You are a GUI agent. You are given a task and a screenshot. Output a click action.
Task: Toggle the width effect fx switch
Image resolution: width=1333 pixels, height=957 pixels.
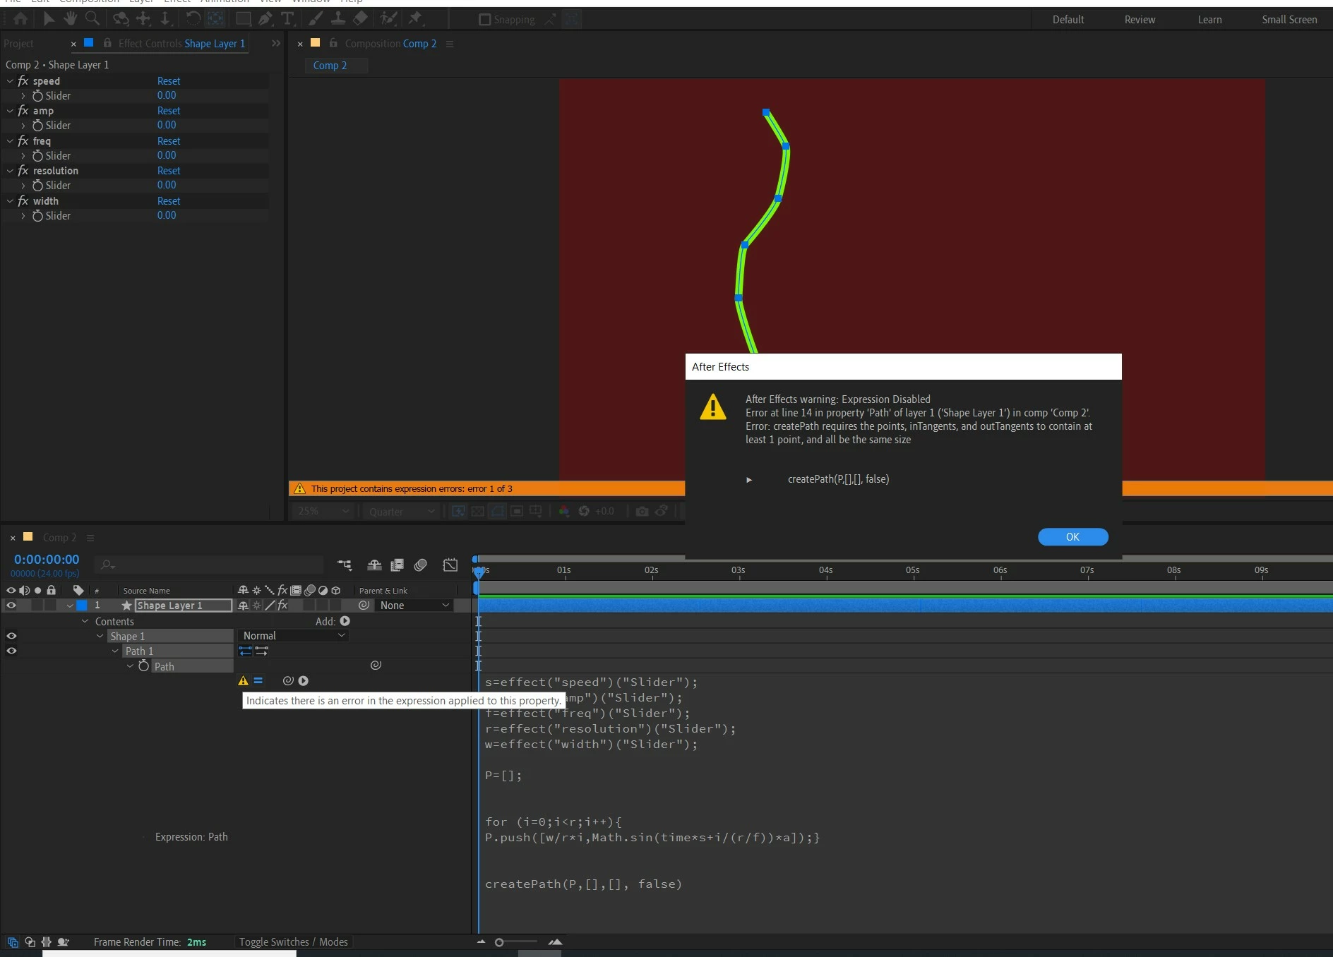(x=23, y=201)
